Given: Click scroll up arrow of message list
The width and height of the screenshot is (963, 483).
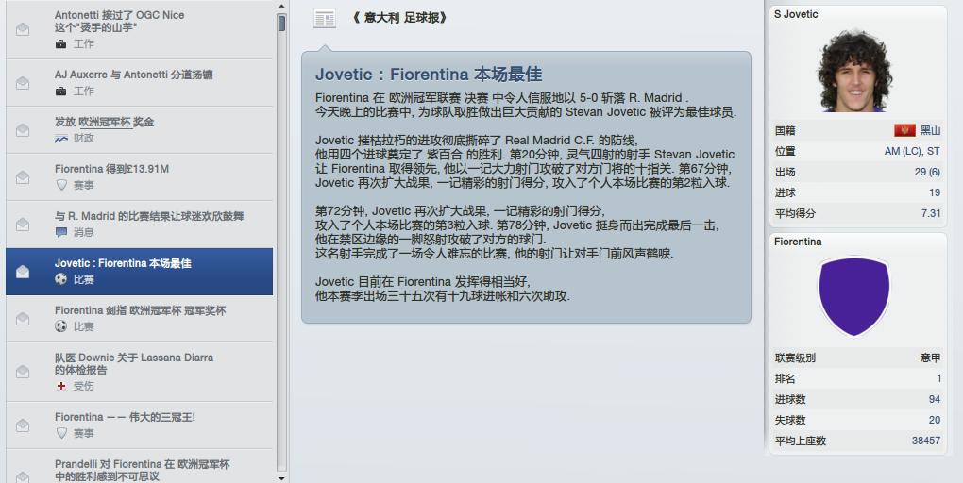Looking at the screenshot, I should click(x=281, y=7).
